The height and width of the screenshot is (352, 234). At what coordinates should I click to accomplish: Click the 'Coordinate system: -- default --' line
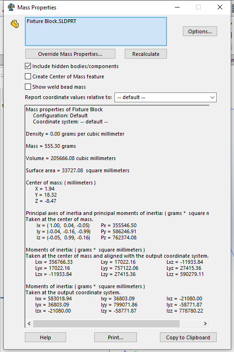coord(70,122)
